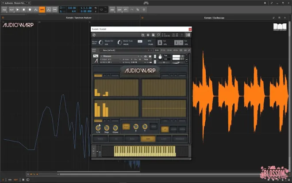Select the Audiowarp - Blossom project tab
The width and height of the screenshot is (292, 183).
point(15,3)
